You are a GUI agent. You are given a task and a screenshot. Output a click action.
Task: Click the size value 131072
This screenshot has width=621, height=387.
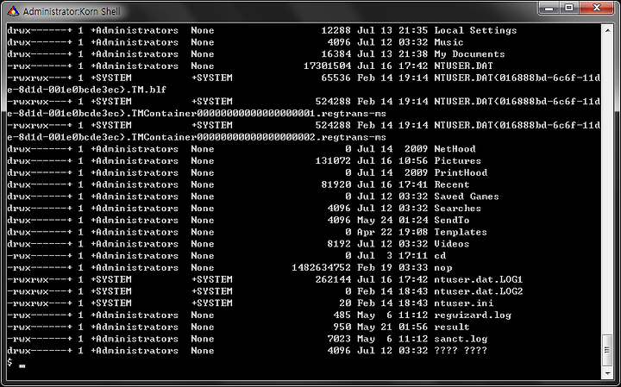(333, 161)
